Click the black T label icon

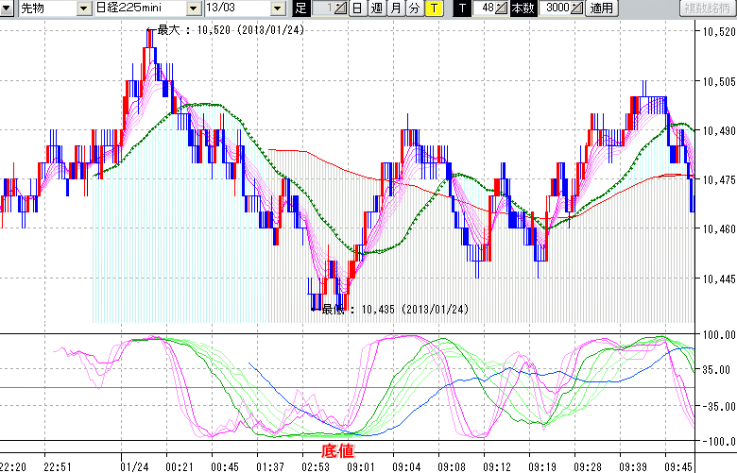(462, 8)
